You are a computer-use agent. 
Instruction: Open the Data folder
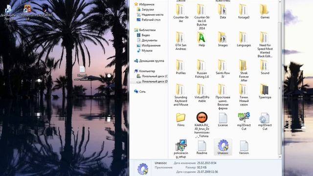pos(223,11)
